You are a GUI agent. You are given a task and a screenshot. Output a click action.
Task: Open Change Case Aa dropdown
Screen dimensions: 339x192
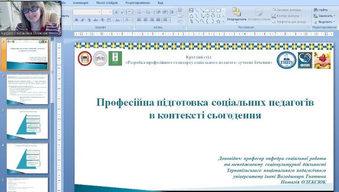pos(118,20)
